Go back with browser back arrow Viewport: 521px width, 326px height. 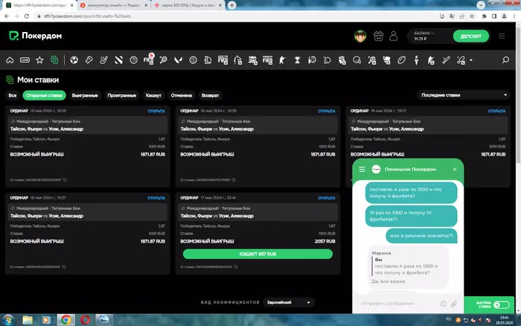[x=7, y=16]
